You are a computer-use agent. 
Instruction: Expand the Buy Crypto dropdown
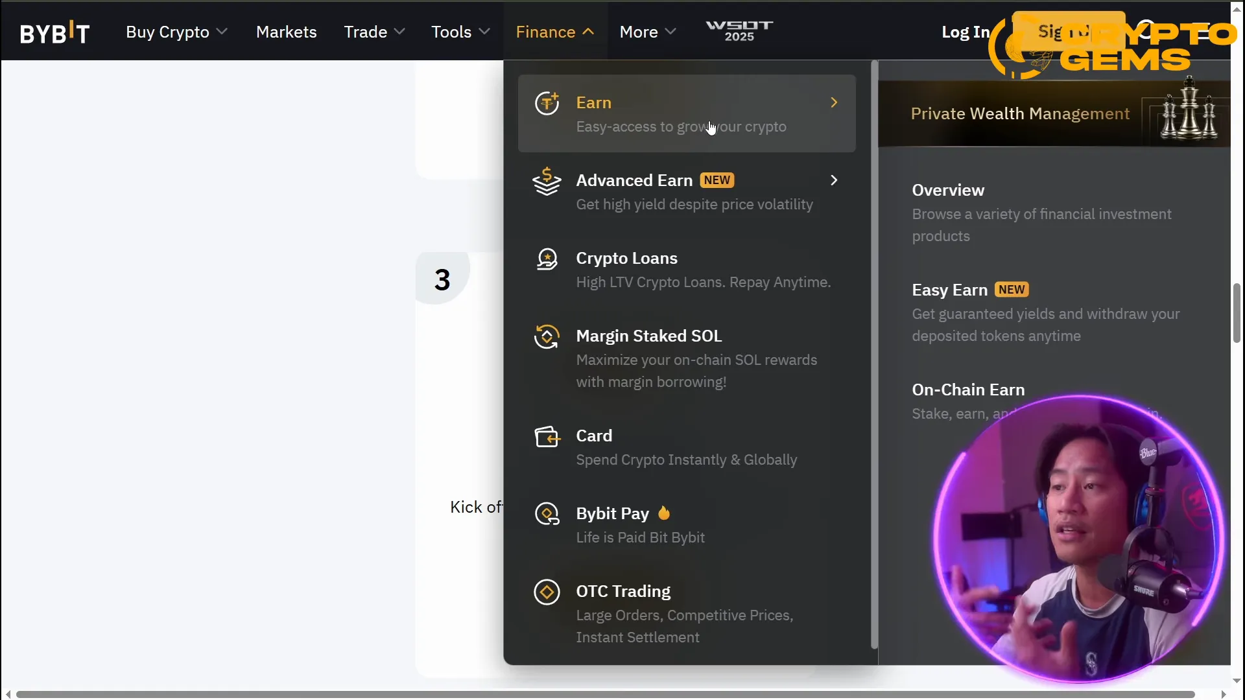coord(176,32)
